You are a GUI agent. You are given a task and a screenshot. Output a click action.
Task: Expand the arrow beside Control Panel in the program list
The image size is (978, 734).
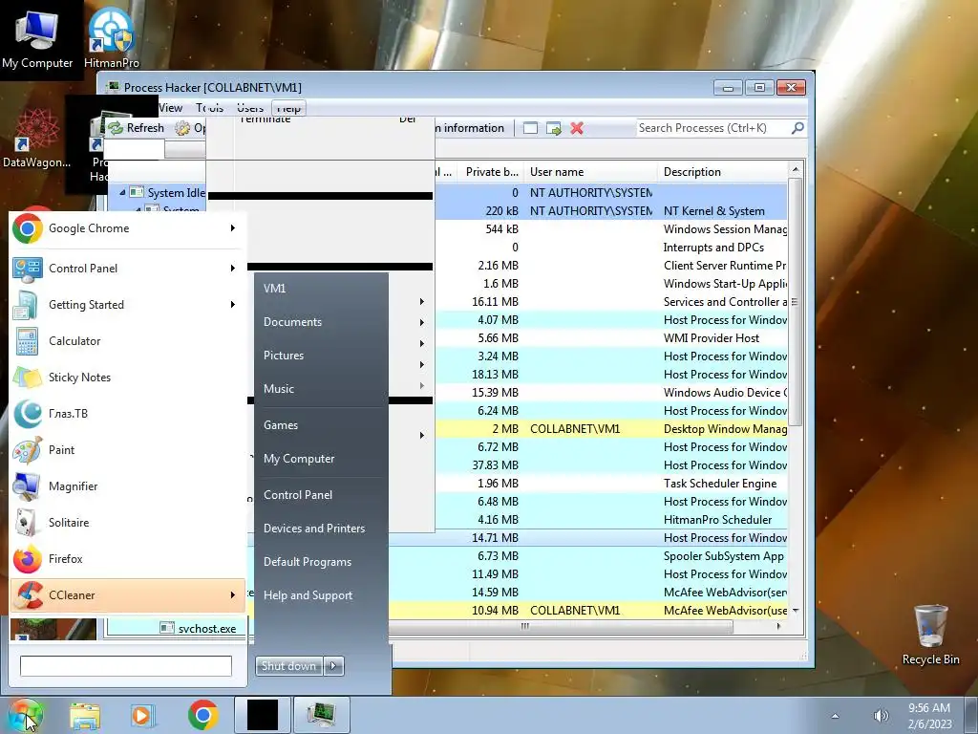point(233,269)
